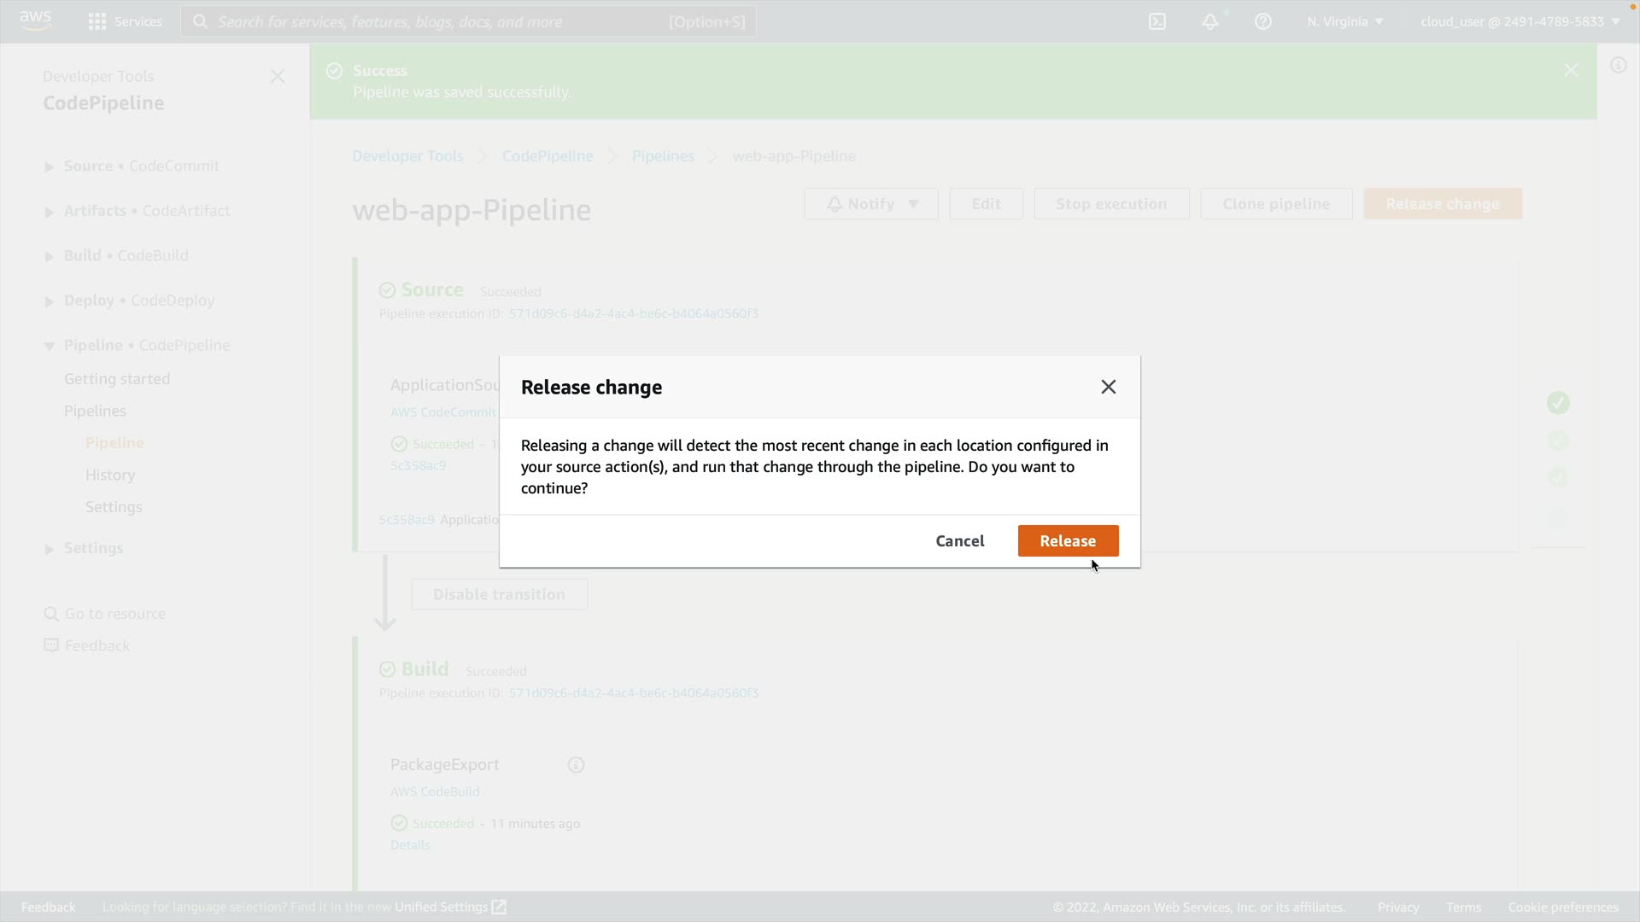Open the help question mark icon
The height and width of the screenshot is (922, 1640).
click(1263, 21)
